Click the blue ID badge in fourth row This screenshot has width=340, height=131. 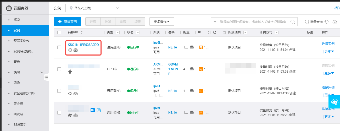(x=93, y=110)
